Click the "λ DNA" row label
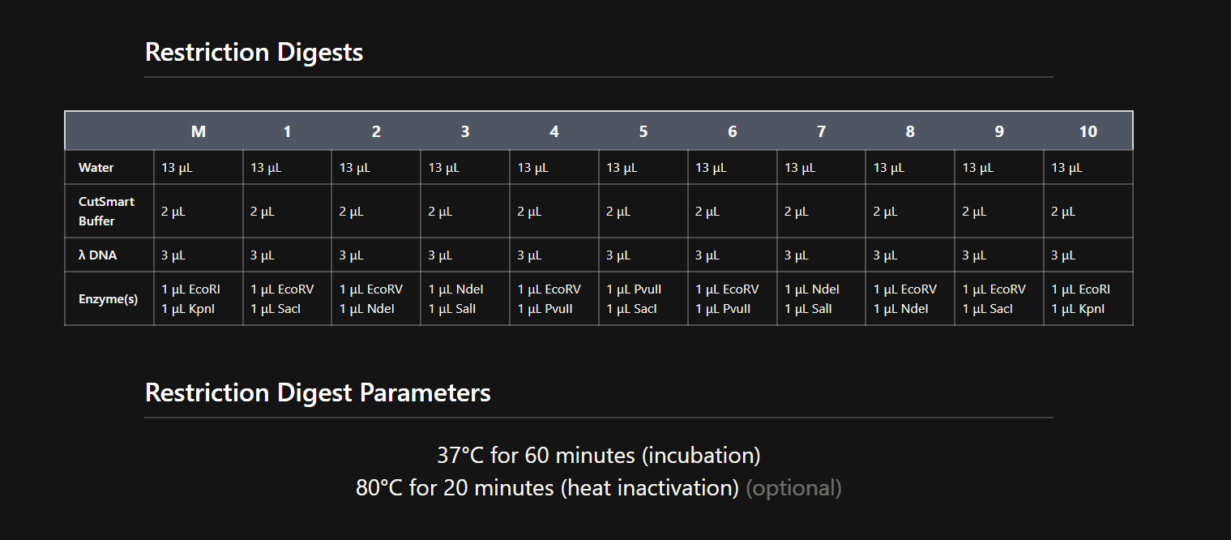Screen dimensions: 1231x540 97,255
